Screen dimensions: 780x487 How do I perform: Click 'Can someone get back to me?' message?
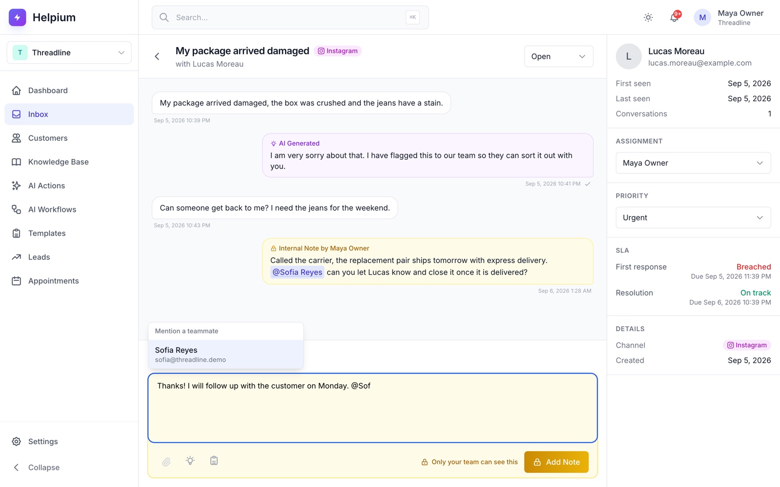point(275,208)
